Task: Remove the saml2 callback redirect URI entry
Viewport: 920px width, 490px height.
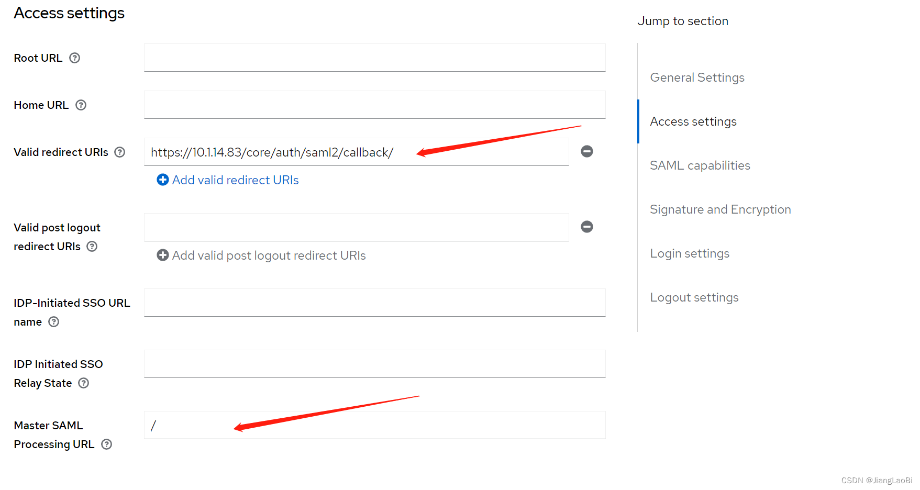Action: click(x=587, y=151)
